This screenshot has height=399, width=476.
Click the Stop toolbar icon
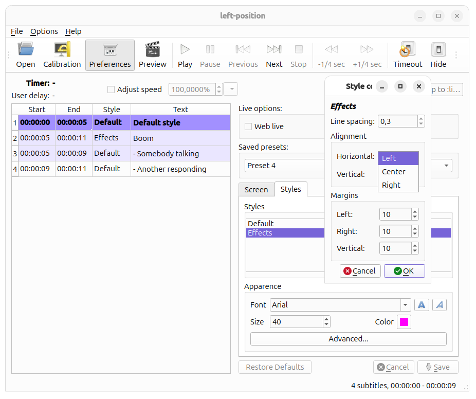click(299, 55)
